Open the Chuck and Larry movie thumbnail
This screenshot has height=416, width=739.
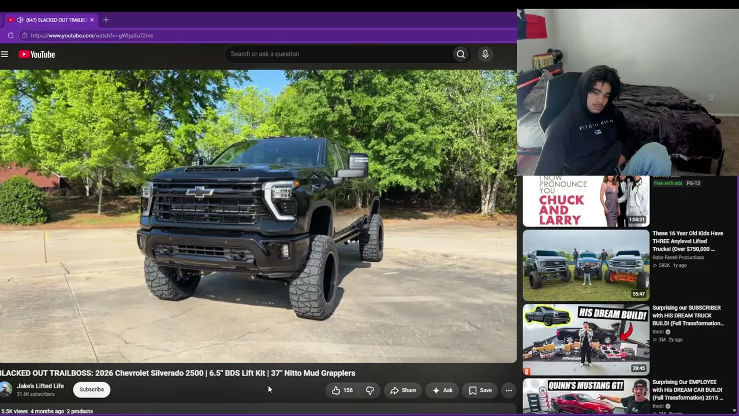point(586,200)
